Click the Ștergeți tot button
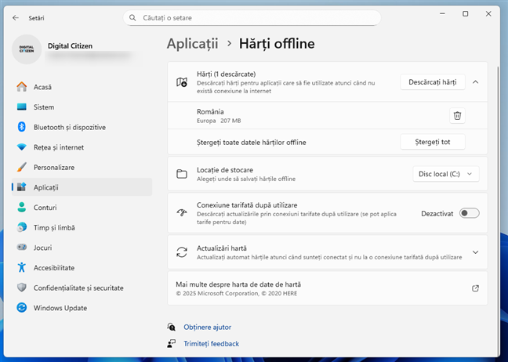The image size is (508, 362). pyautogui.click(x=433, y=142)
